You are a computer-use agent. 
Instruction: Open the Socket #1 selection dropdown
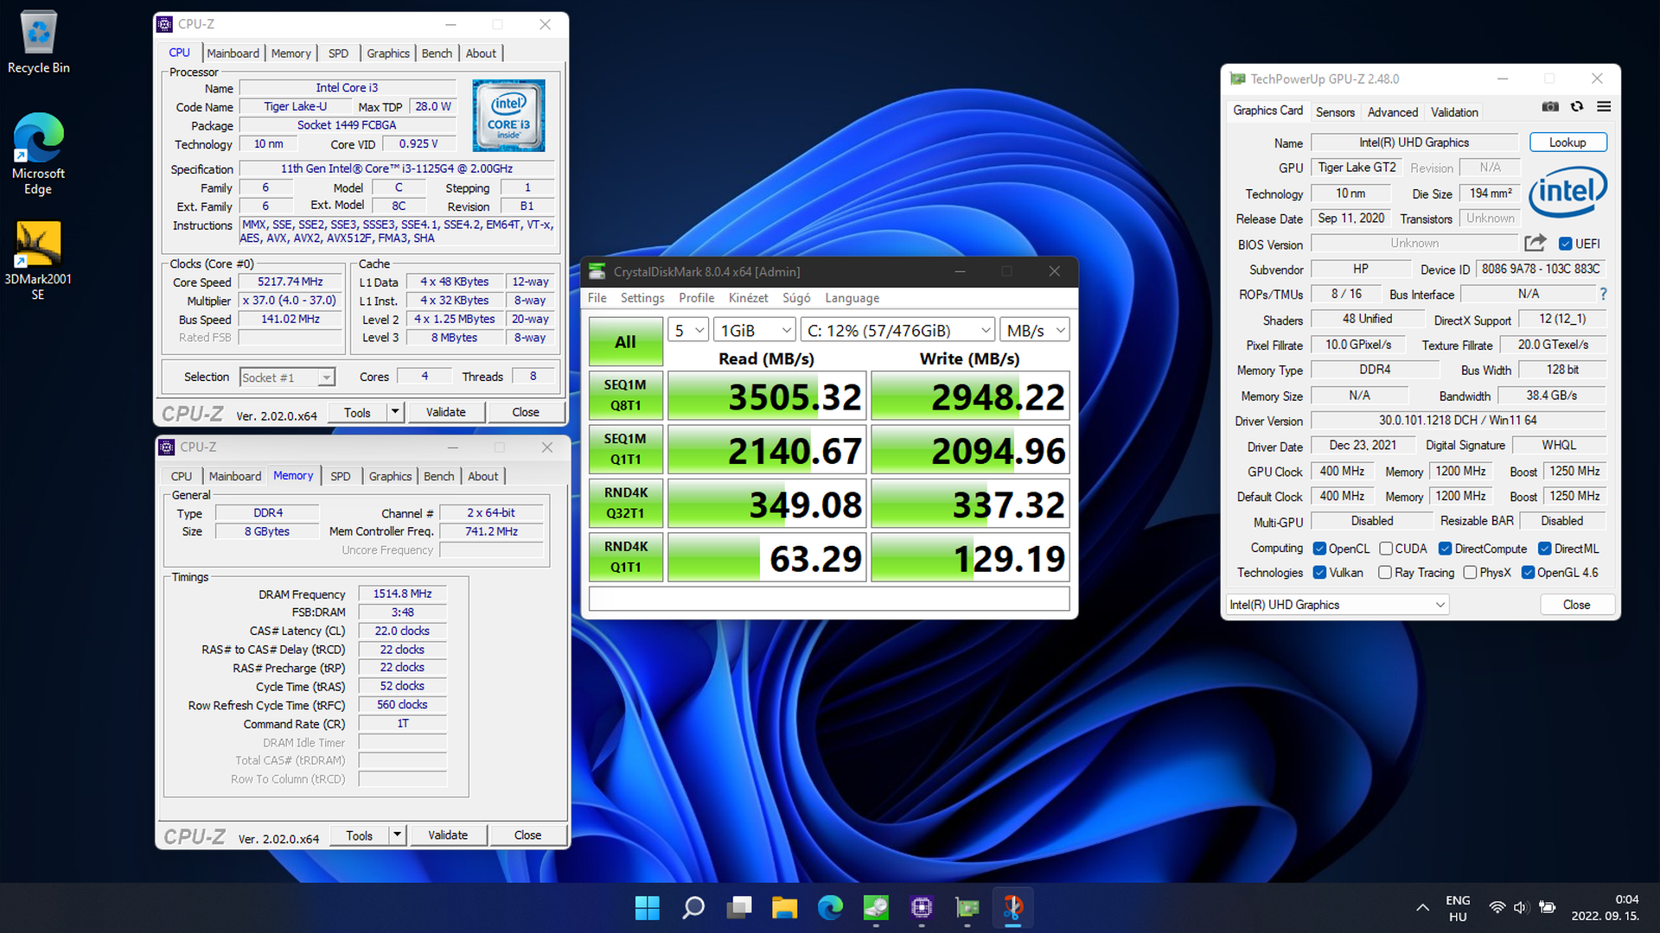[x=287, y=378]
